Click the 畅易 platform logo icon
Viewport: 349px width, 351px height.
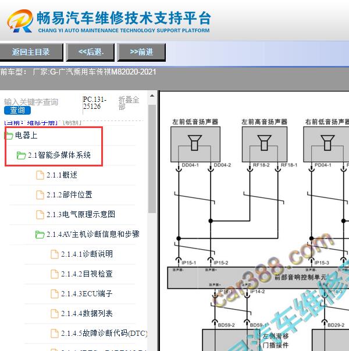coord(20,21)
